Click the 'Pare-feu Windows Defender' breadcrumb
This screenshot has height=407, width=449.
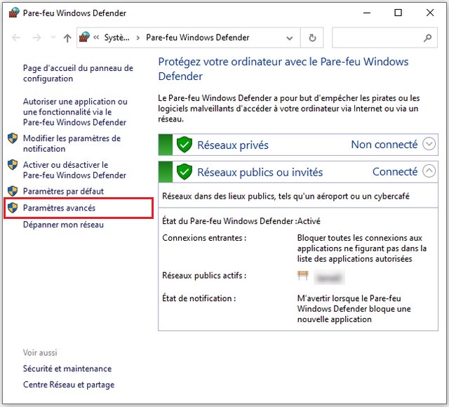(x=198, y=37)
